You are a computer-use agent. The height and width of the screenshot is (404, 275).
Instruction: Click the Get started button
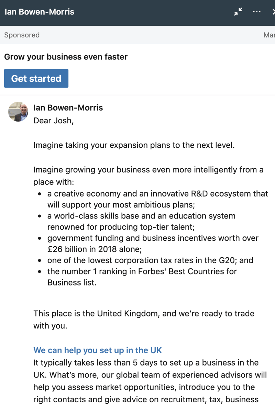[x=36, y=78]
